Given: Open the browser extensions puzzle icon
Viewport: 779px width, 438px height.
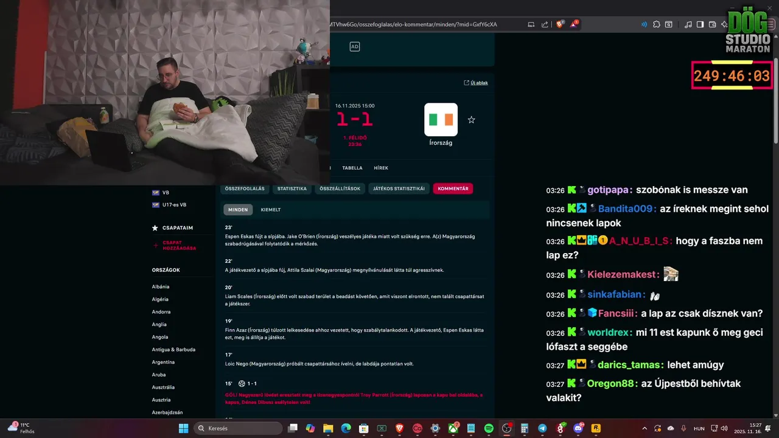Looking at the screenshot, I should (656, 24).
